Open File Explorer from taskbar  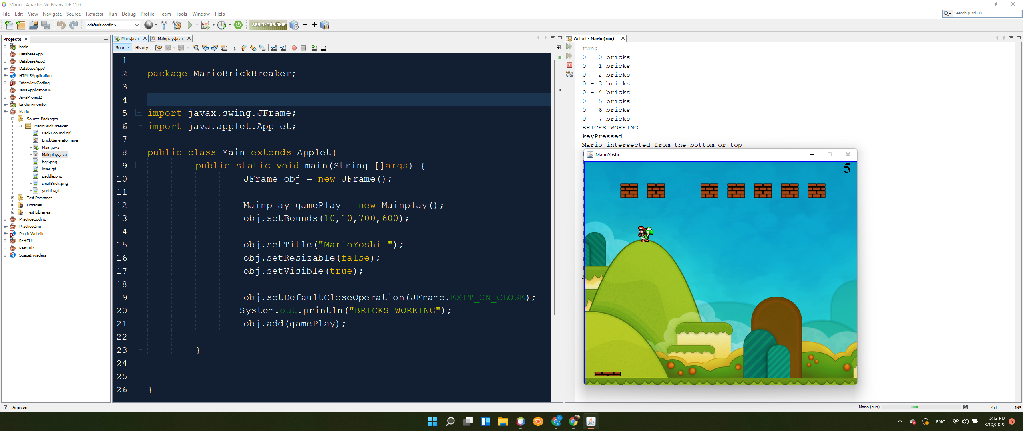pyautogui.click(x=503, y=421)
